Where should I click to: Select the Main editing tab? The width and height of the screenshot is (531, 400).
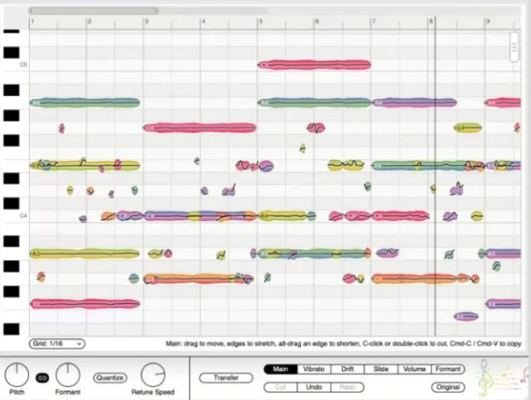281,369
